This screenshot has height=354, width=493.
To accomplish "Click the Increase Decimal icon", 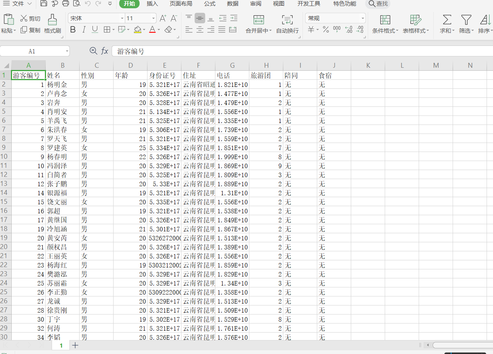I will tap(349, 29).
